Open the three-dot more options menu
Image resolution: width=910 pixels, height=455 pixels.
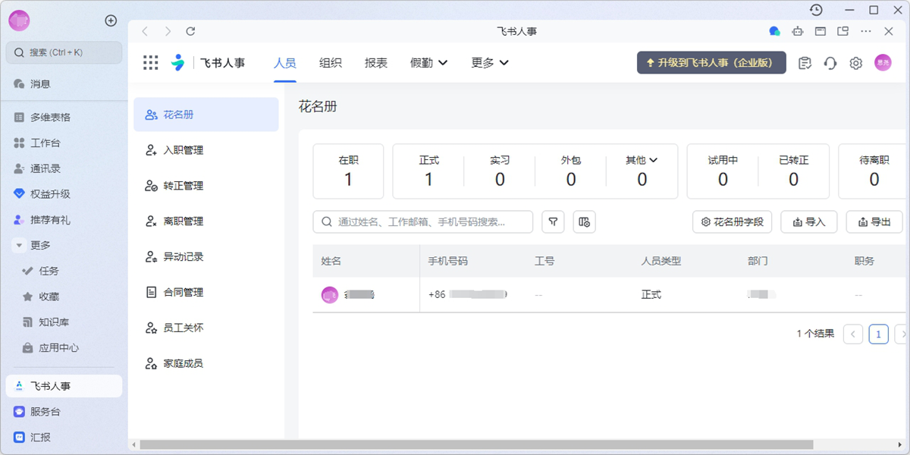point(866,31)
